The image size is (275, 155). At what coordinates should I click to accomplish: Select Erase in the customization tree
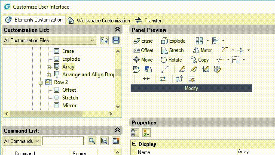click(68, 51)
